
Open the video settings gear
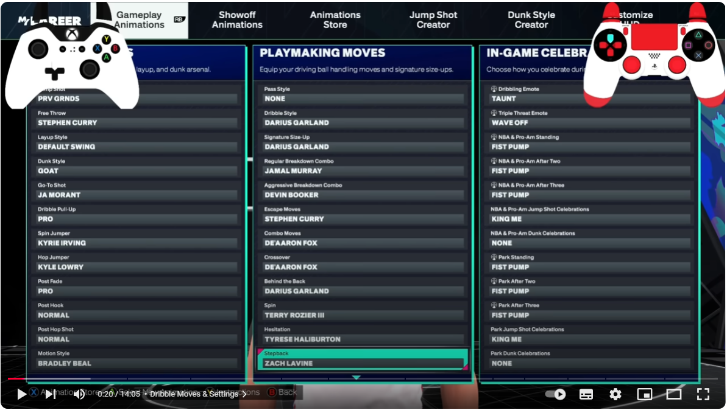(x=615, y=394)
